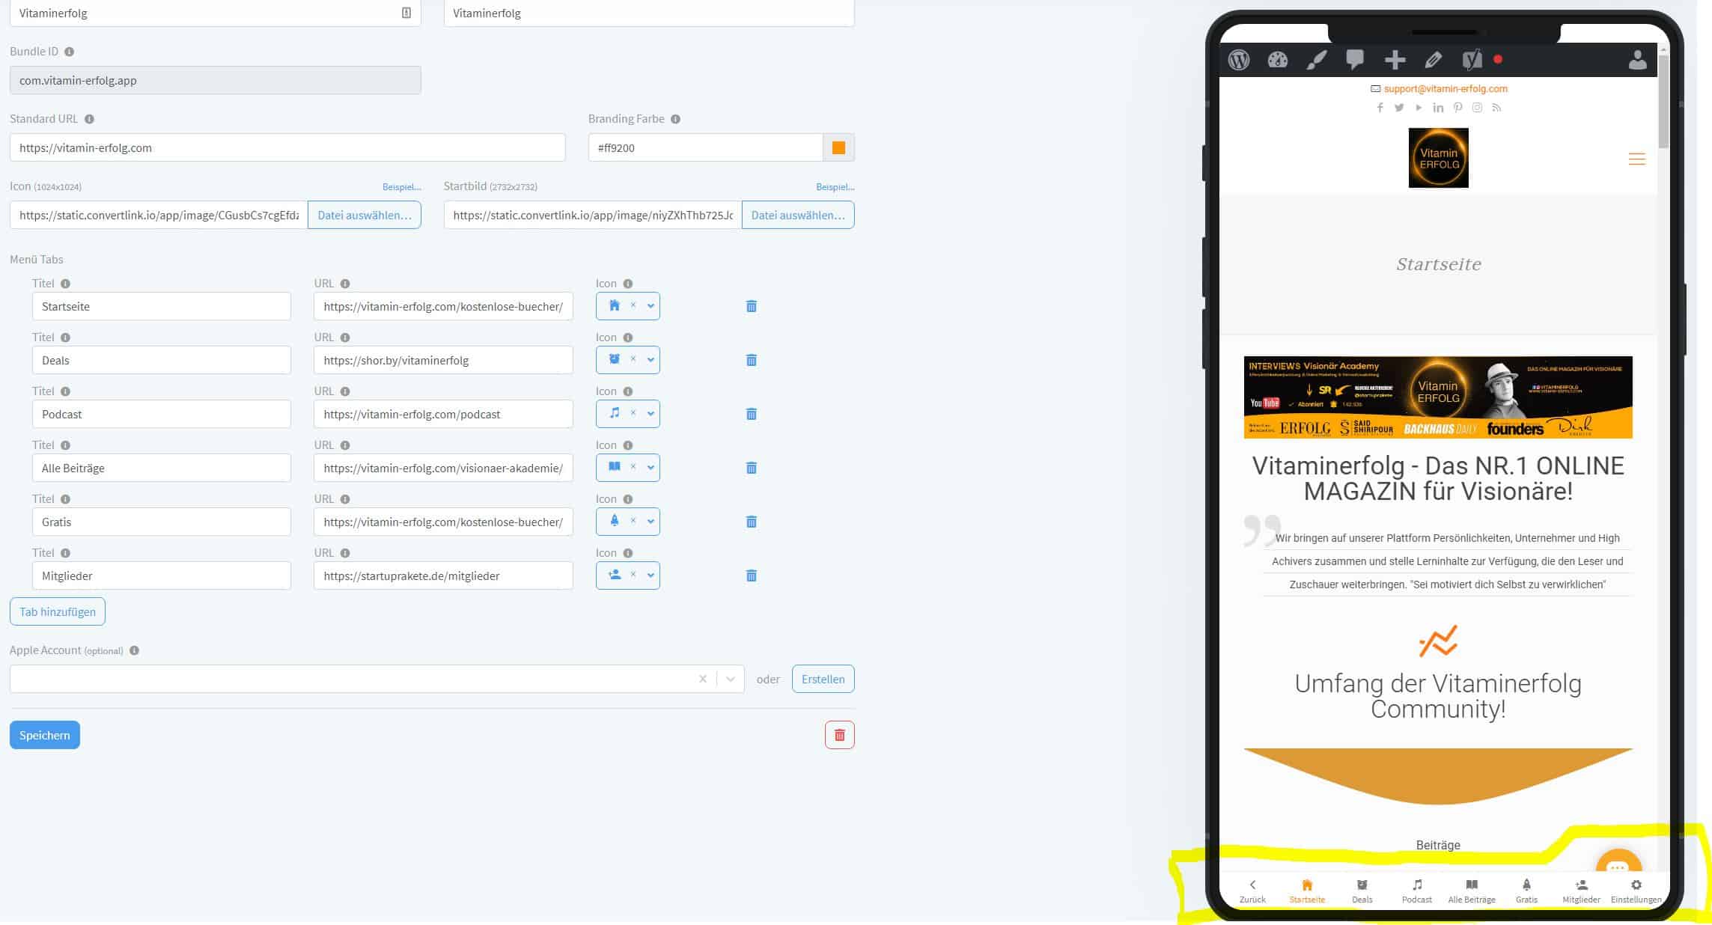The height and width of the screenshot is (925, 1712).
Task: Click the Facebook icon in preview header
Action: [1380, 108]
